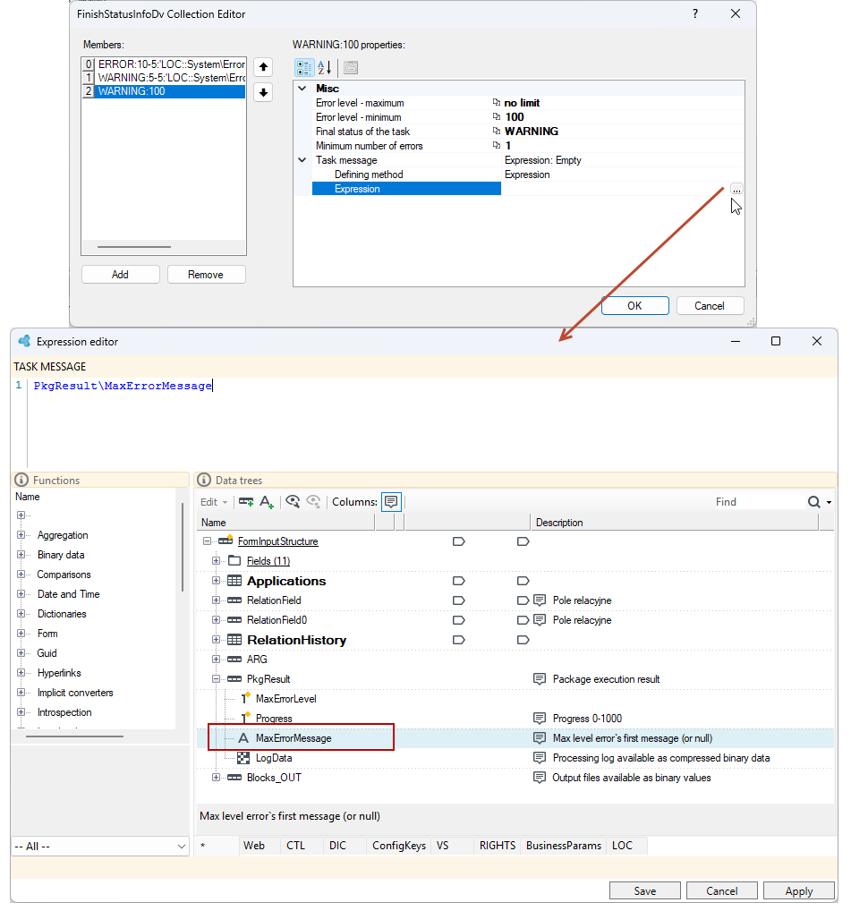This screenshot has width=851, height=911.
Task: Click the Add member button
Action: tap(120, 274)
